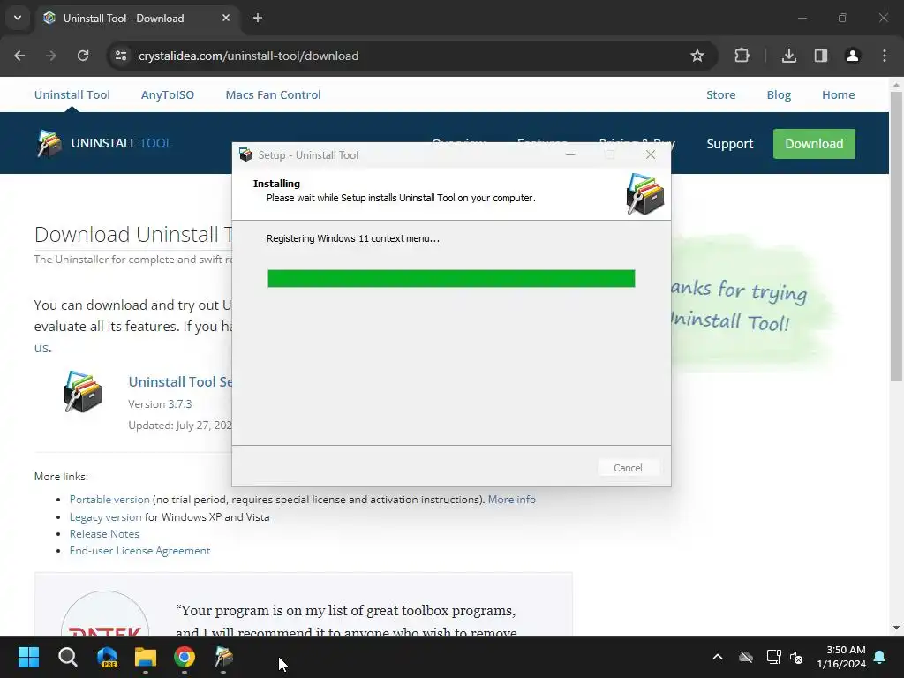Click toolbox icon beside Version 3.7.3
Screen dimensions: 904x678
[82, 391]
